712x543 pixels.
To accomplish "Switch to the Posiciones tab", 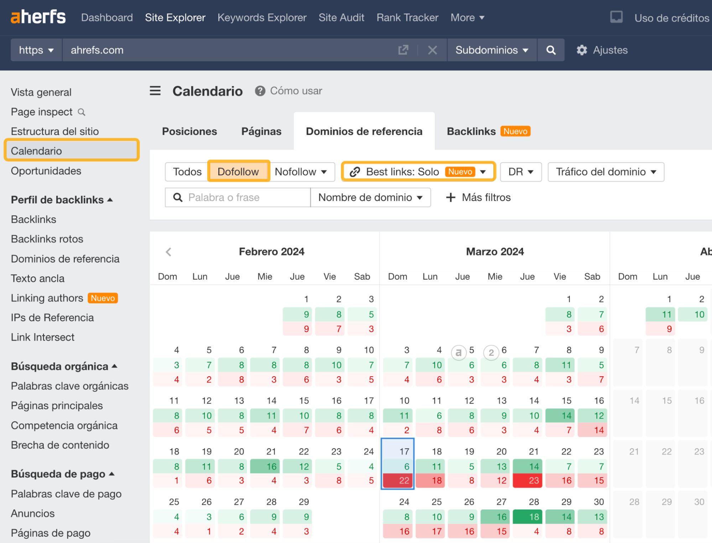I will [189, 131].
